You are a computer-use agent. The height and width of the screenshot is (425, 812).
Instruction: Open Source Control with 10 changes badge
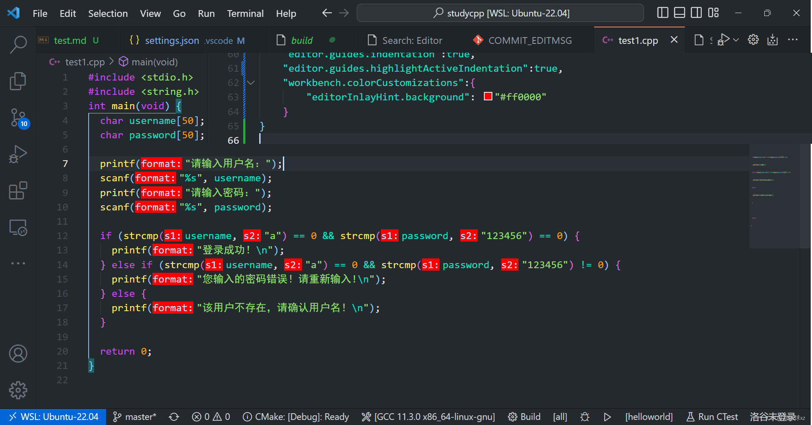[x=19, y=118]
